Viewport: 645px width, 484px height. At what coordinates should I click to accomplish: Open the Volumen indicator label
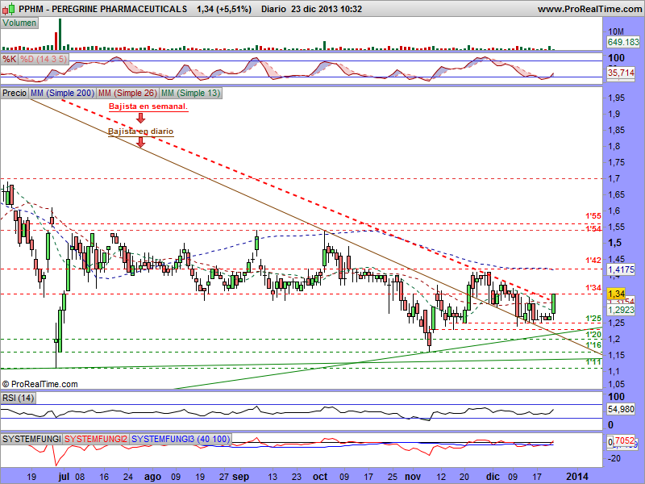click(x=19, y=23)
